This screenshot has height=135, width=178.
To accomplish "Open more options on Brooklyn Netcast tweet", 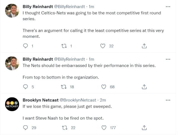I will pos(168,100).
